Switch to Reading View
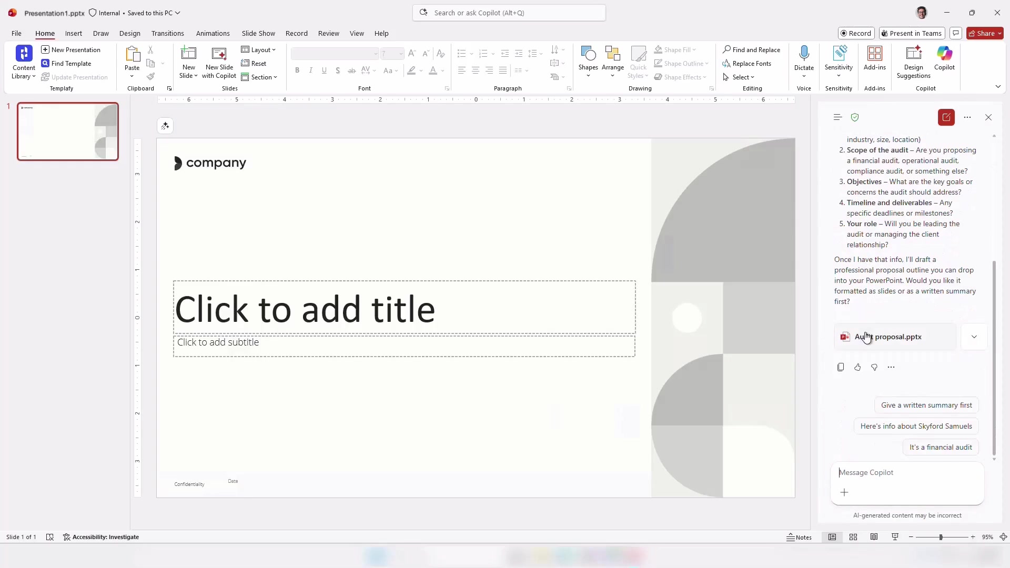 874,537
